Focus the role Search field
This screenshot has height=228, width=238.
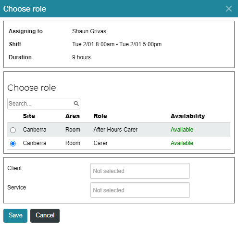44,104
